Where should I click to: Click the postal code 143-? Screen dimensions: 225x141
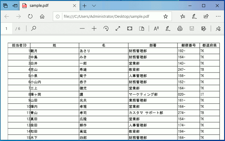click(x=182, y=63)
